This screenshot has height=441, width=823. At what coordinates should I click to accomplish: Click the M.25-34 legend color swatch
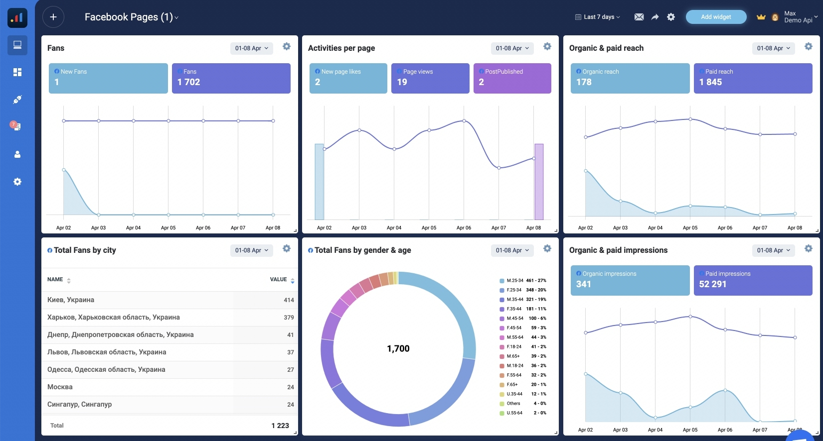(x=502, y=281)
